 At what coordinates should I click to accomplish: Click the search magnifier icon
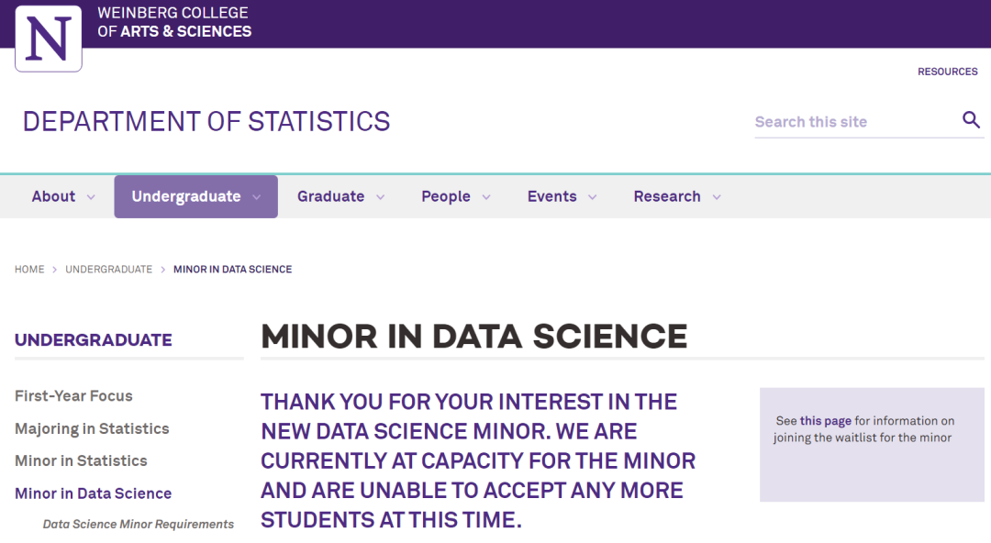point(971,120)
